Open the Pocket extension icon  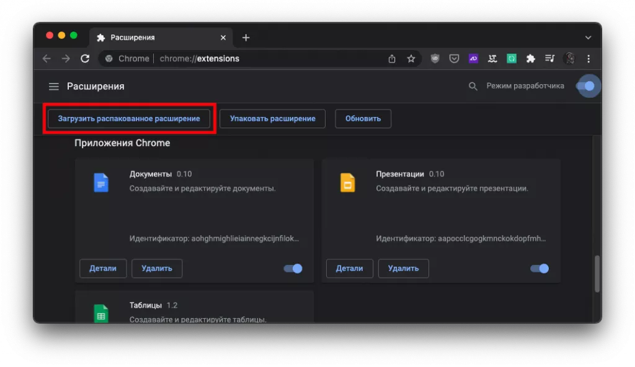point(454,59)
